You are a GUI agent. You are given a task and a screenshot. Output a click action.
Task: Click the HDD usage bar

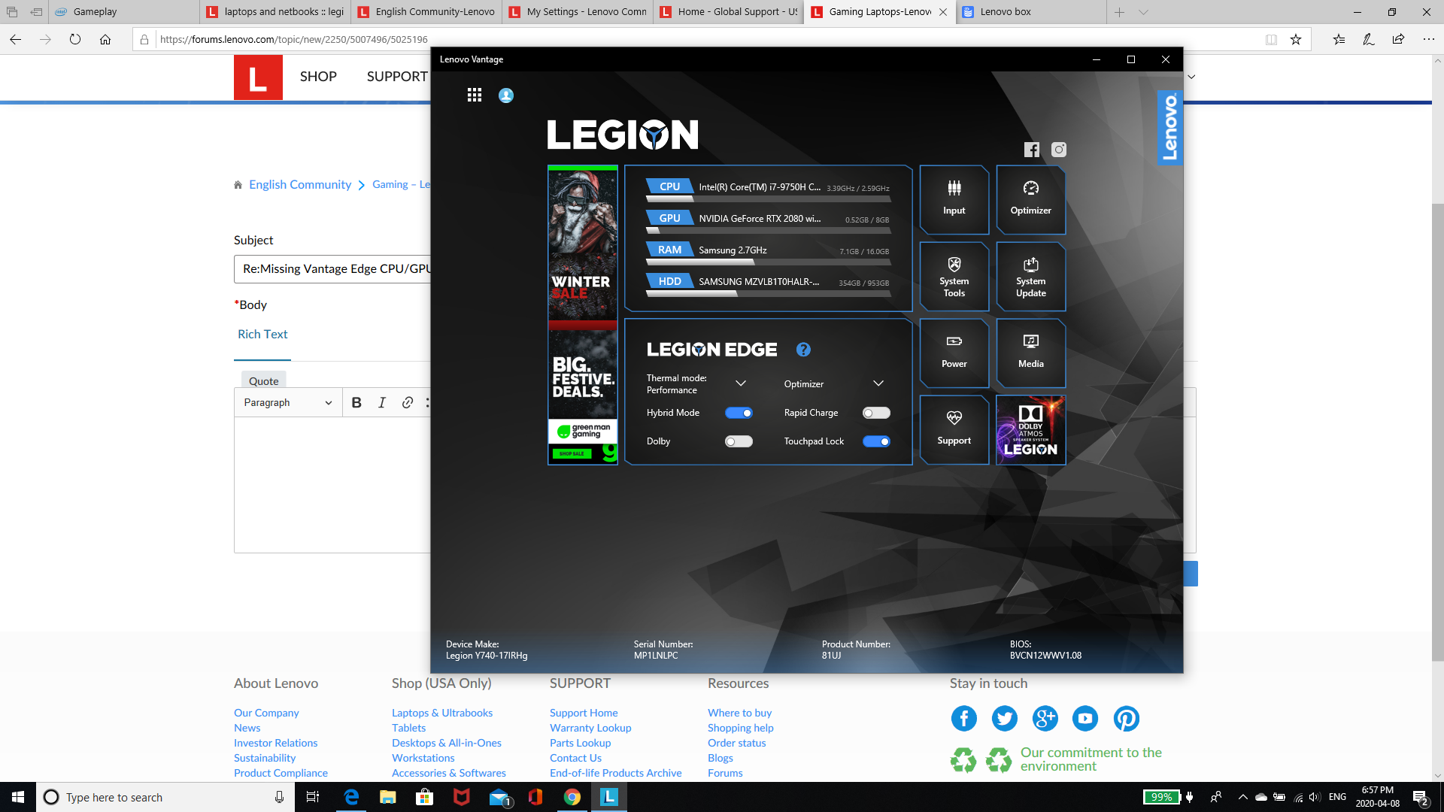click(768, 295)
